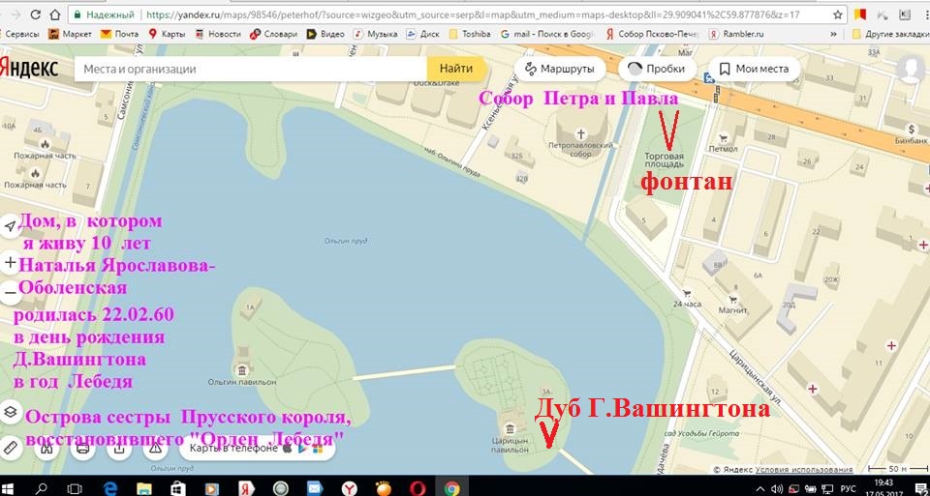Click the 24 часа shop cart icon
Viewport: 930px width, 496px height.
coord(687,293)
